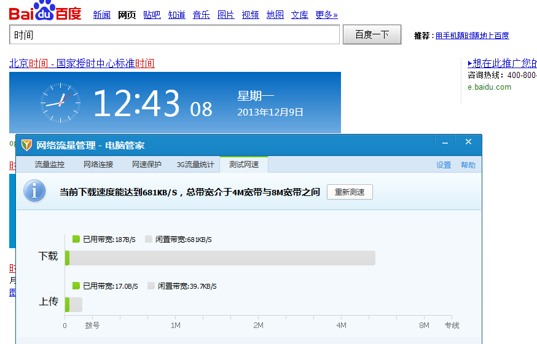Open the 知道 link
The width and height of the screenshot is (537, 344).
(177, 15)
